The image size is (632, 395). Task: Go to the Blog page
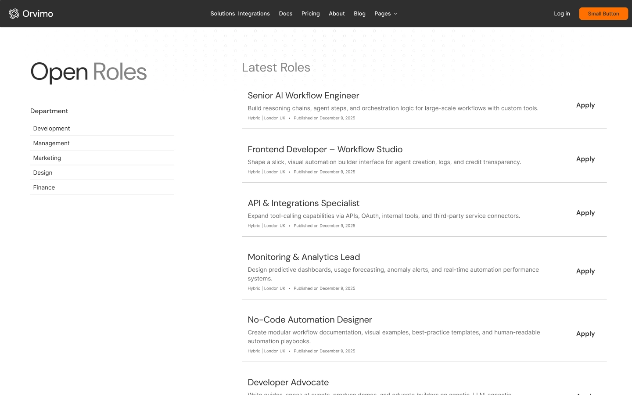click(359, 14)
